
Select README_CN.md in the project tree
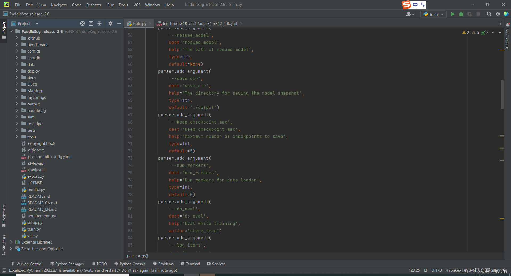coord(42,203)
